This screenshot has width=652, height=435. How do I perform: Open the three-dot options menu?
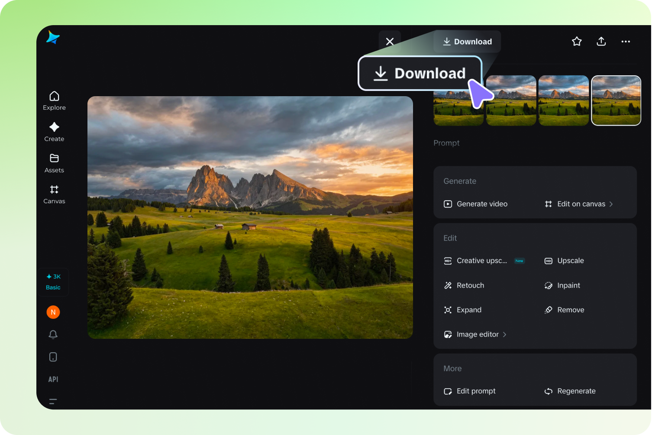pyautogui.click(x=625, y=41)
